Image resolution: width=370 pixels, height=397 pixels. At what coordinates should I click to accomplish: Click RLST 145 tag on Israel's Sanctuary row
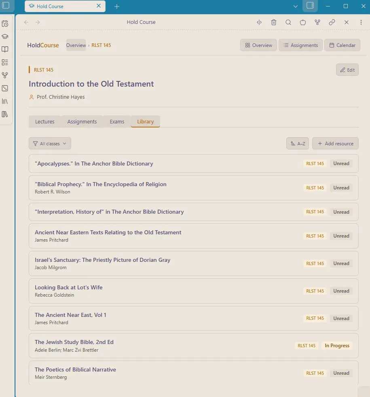(315, 263)
